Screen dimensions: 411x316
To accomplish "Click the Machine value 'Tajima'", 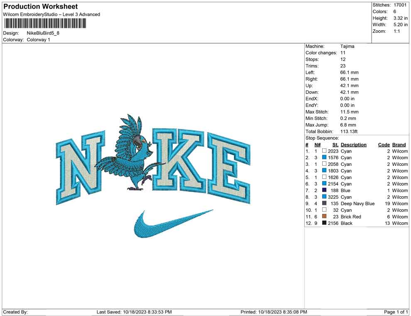I will pos(347,46).
